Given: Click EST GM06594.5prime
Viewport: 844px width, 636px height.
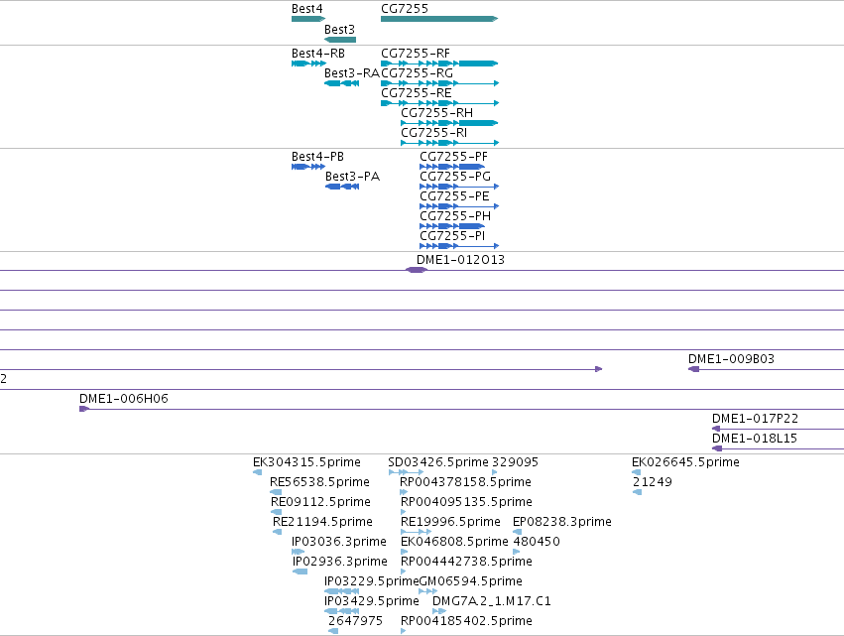Looking at the screenshot, I should pos(470,581).
